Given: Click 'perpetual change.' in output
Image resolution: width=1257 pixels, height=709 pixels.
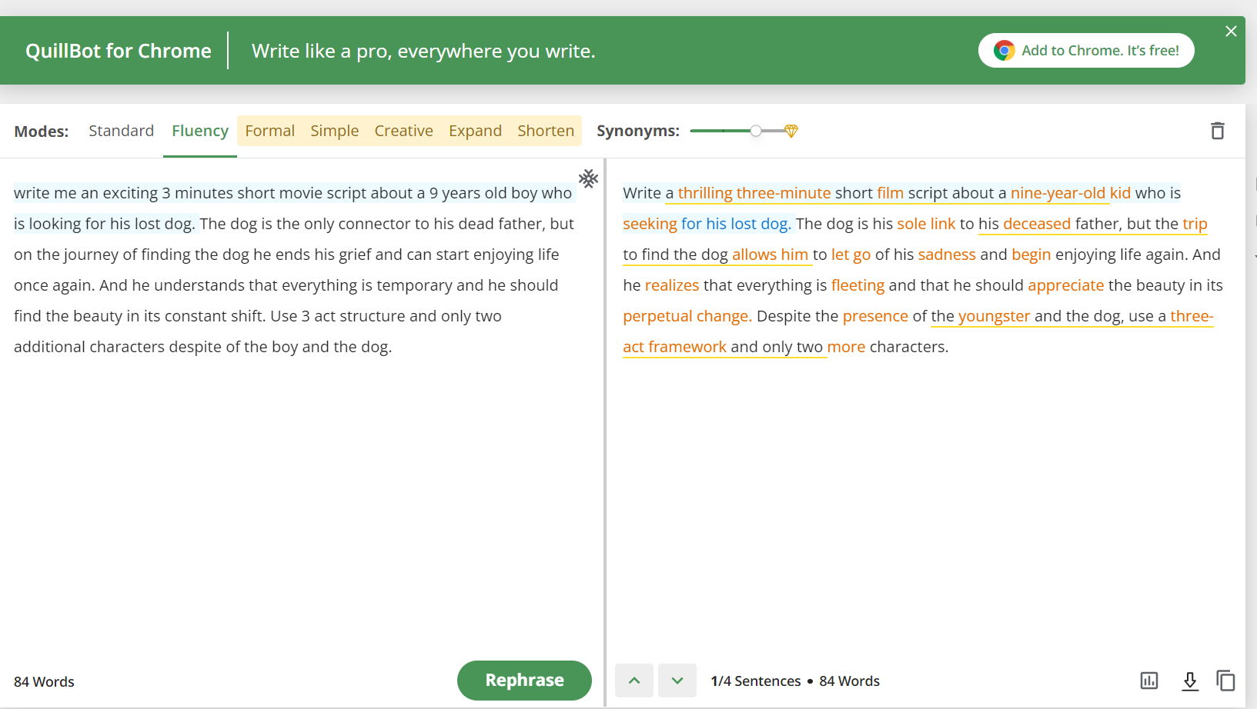Looking at the screenshot, I should pos(687,316).
